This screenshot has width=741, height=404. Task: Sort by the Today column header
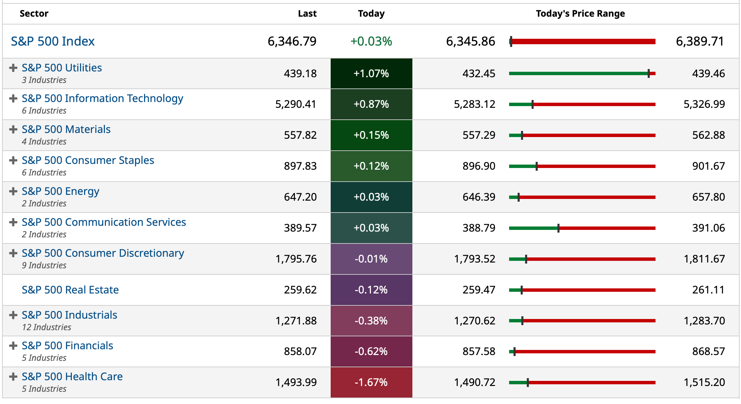point(371,14)
